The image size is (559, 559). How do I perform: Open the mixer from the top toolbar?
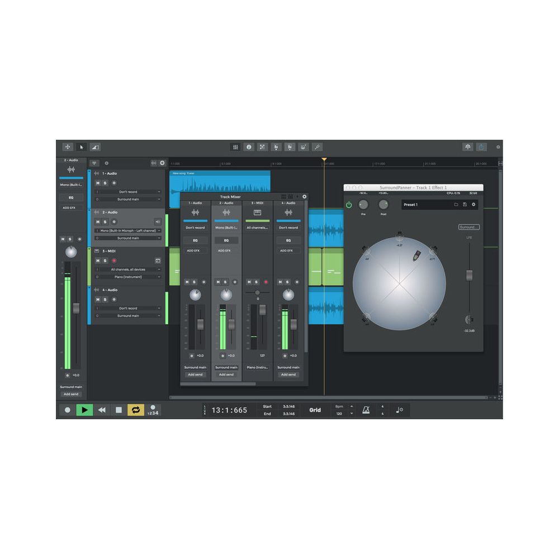[235, 147]
